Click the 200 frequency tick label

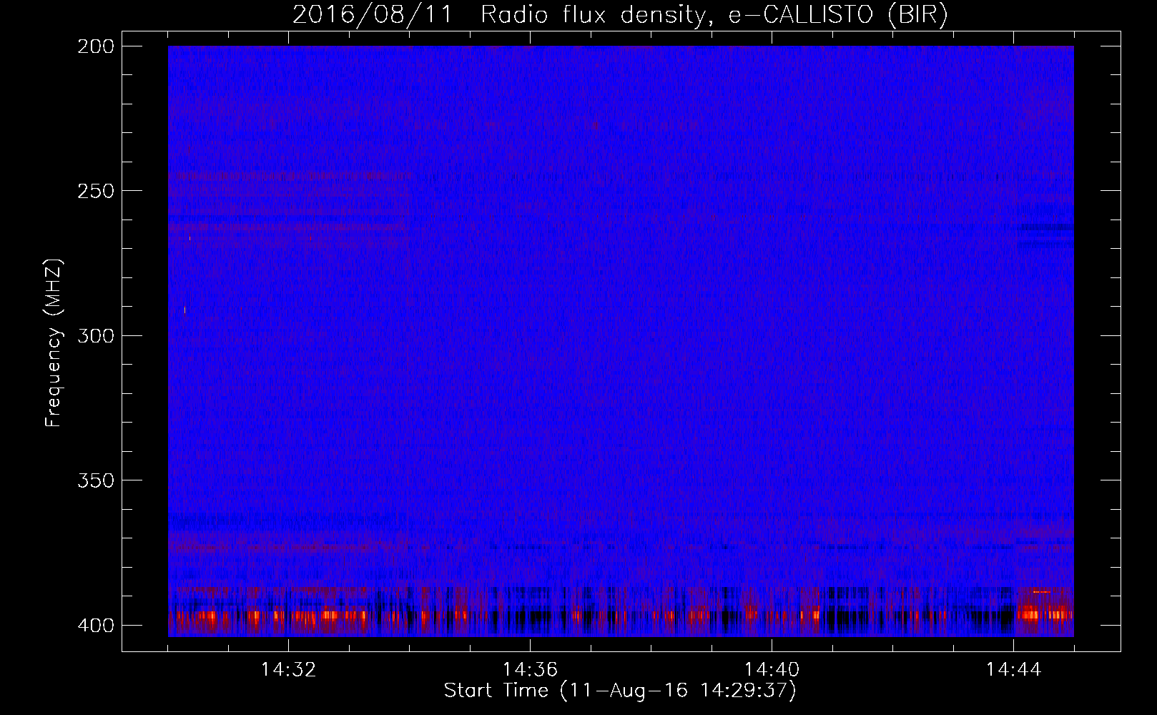[95, 46]
